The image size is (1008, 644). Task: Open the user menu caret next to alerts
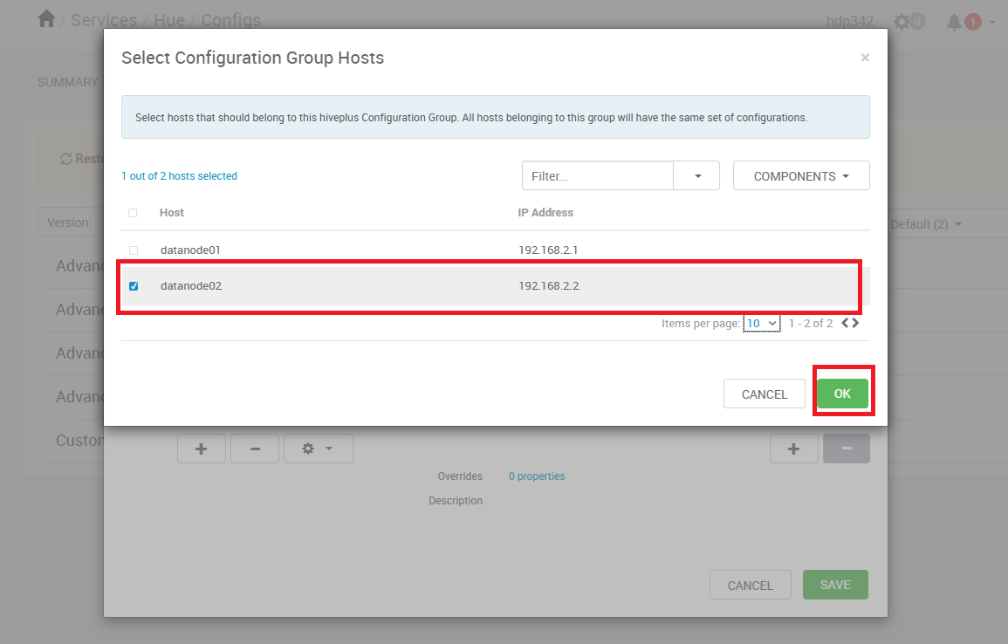point(992,23)
